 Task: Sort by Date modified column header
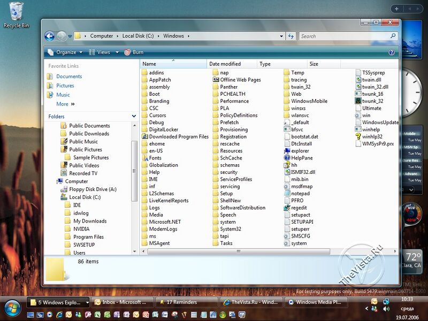[x=225, y=64]
